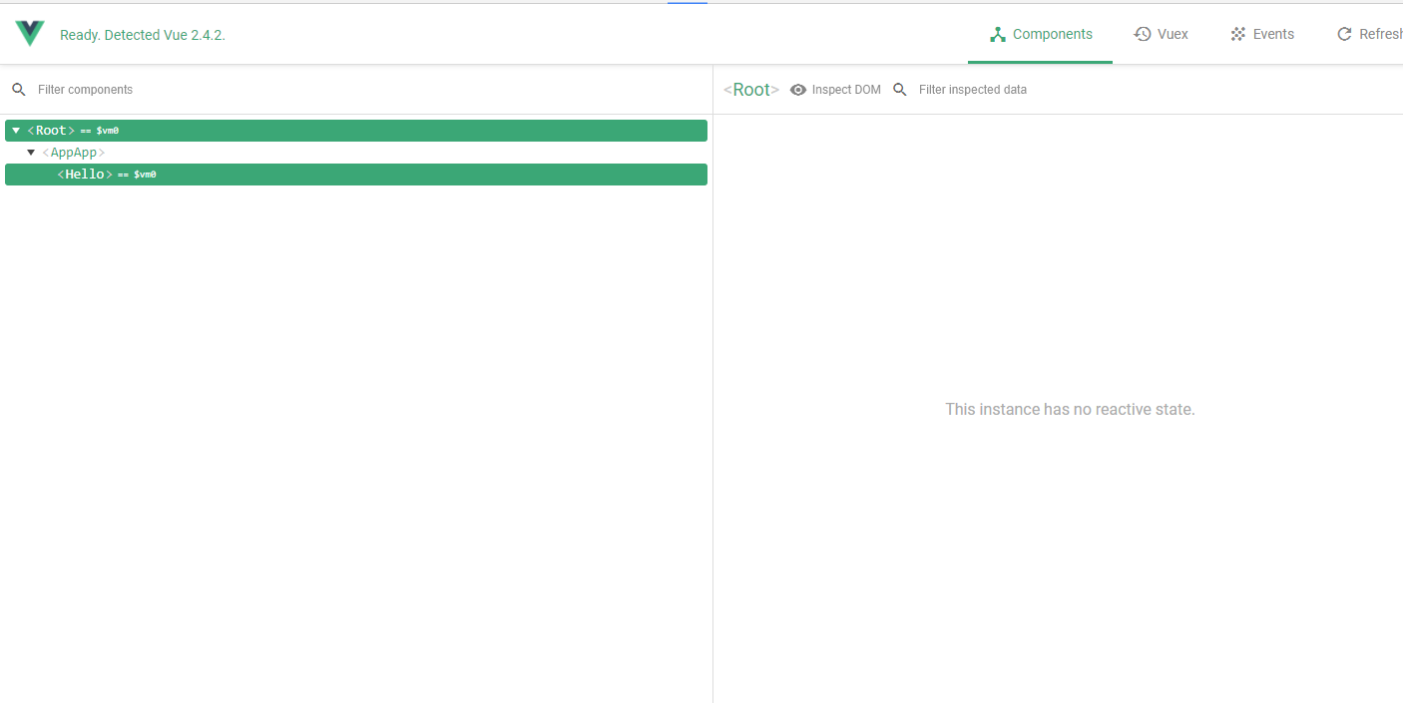
Task: Click the Vue logo icon
Action: (x=29, y=32)
